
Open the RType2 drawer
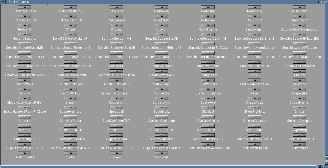coord(116,26)
